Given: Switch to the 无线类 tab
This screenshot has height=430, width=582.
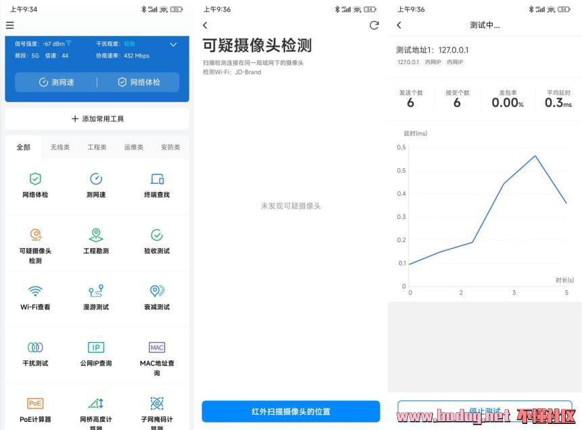Looking at the screenshot, I should coord(60,147).
